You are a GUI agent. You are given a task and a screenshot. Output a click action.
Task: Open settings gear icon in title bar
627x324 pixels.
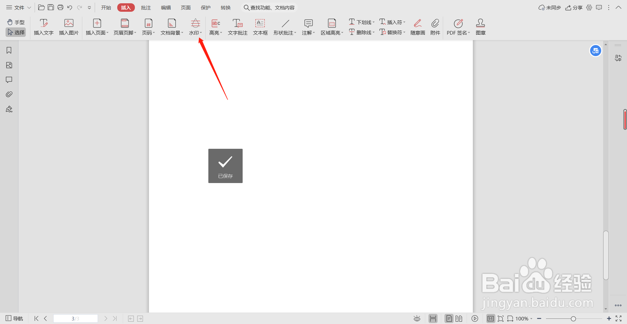[589, 8]
